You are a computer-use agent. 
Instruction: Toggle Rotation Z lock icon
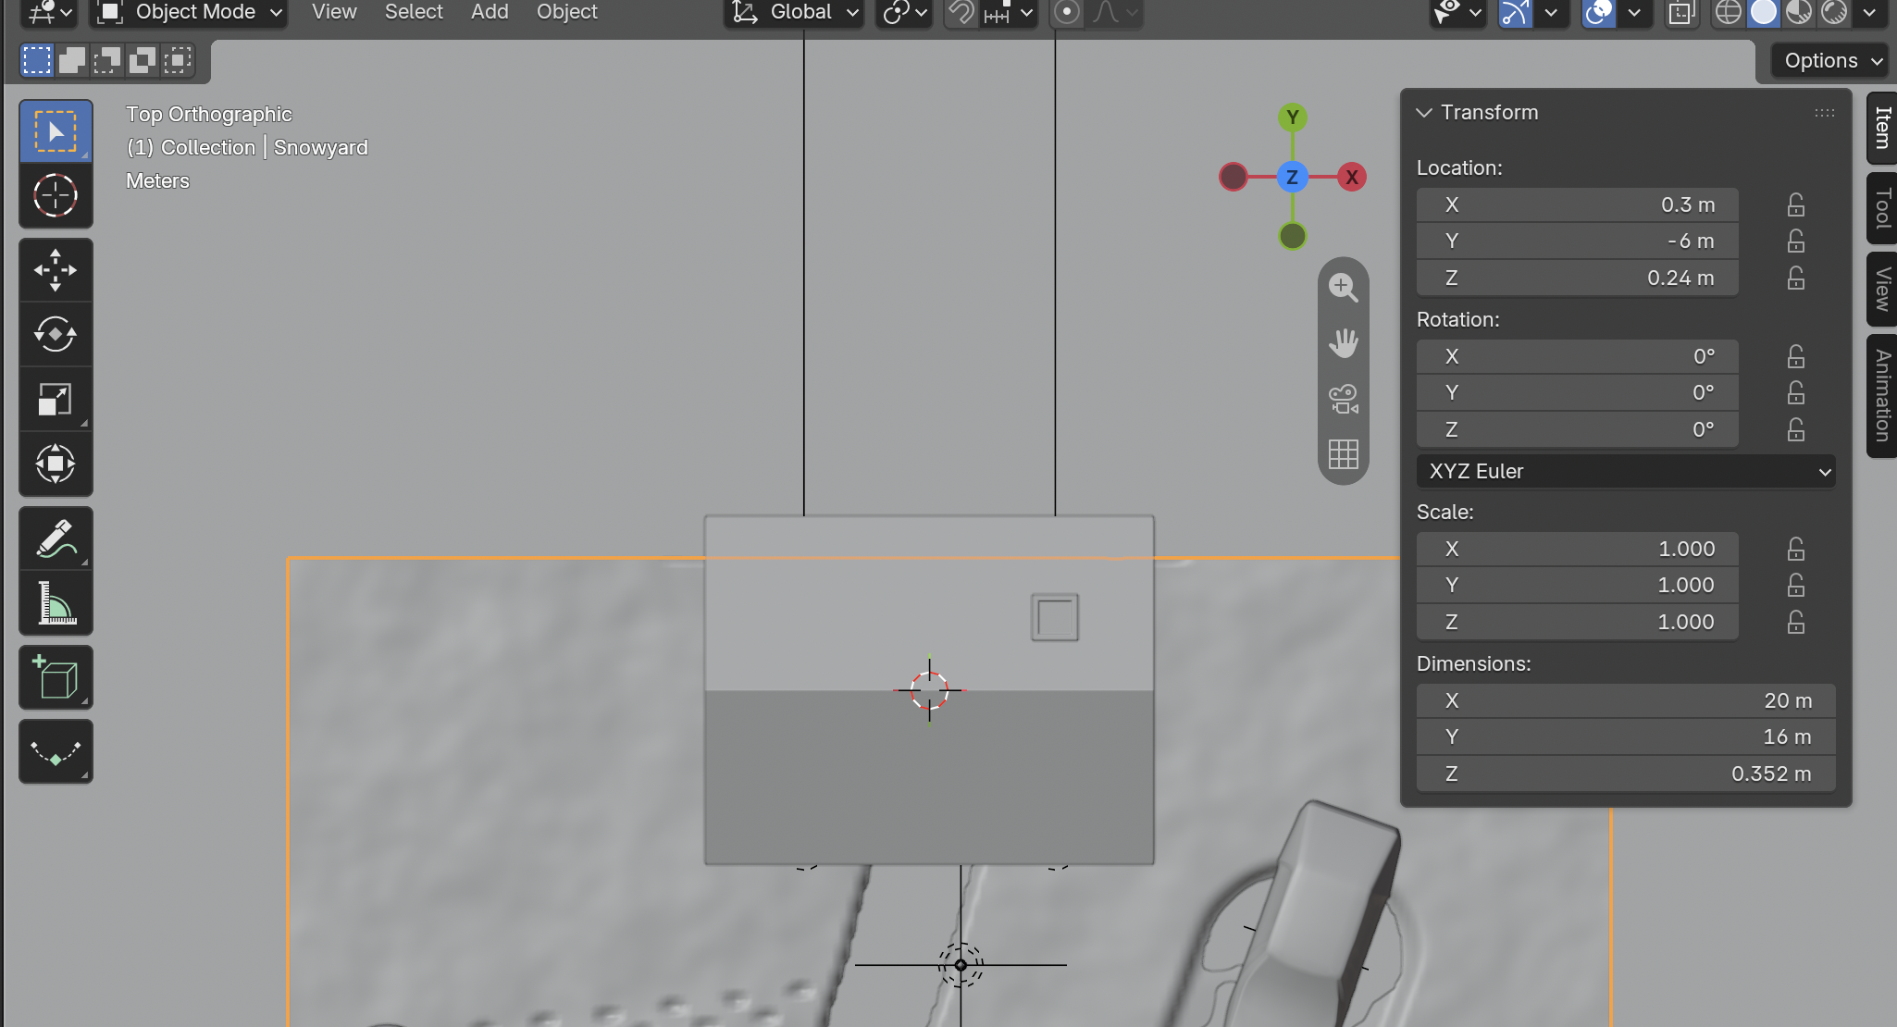1796,429
